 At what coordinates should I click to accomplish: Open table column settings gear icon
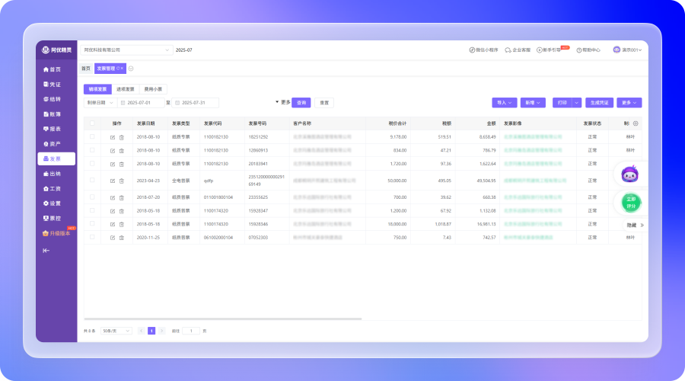636,123
